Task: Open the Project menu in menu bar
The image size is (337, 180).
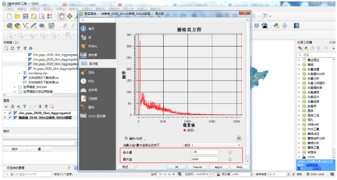Action: [9, 9]
